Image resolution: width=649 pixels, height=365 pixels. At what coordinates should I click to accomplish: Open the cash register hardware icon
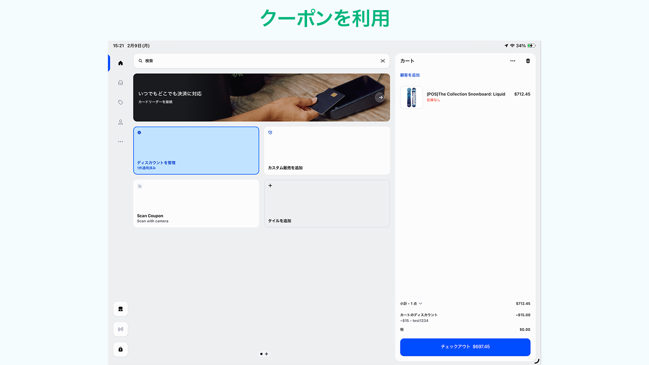pos(120,309)
